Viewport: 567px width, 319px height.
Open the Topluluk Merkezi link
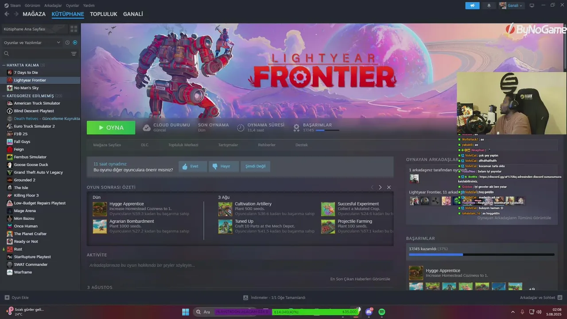183,145
